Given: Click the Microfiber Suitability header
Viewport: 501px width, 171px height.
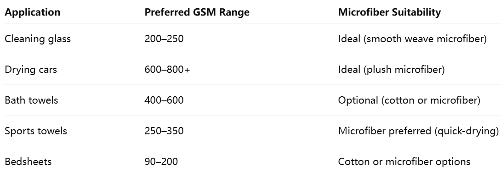Looking at the screenshot, I should (389, 12).
